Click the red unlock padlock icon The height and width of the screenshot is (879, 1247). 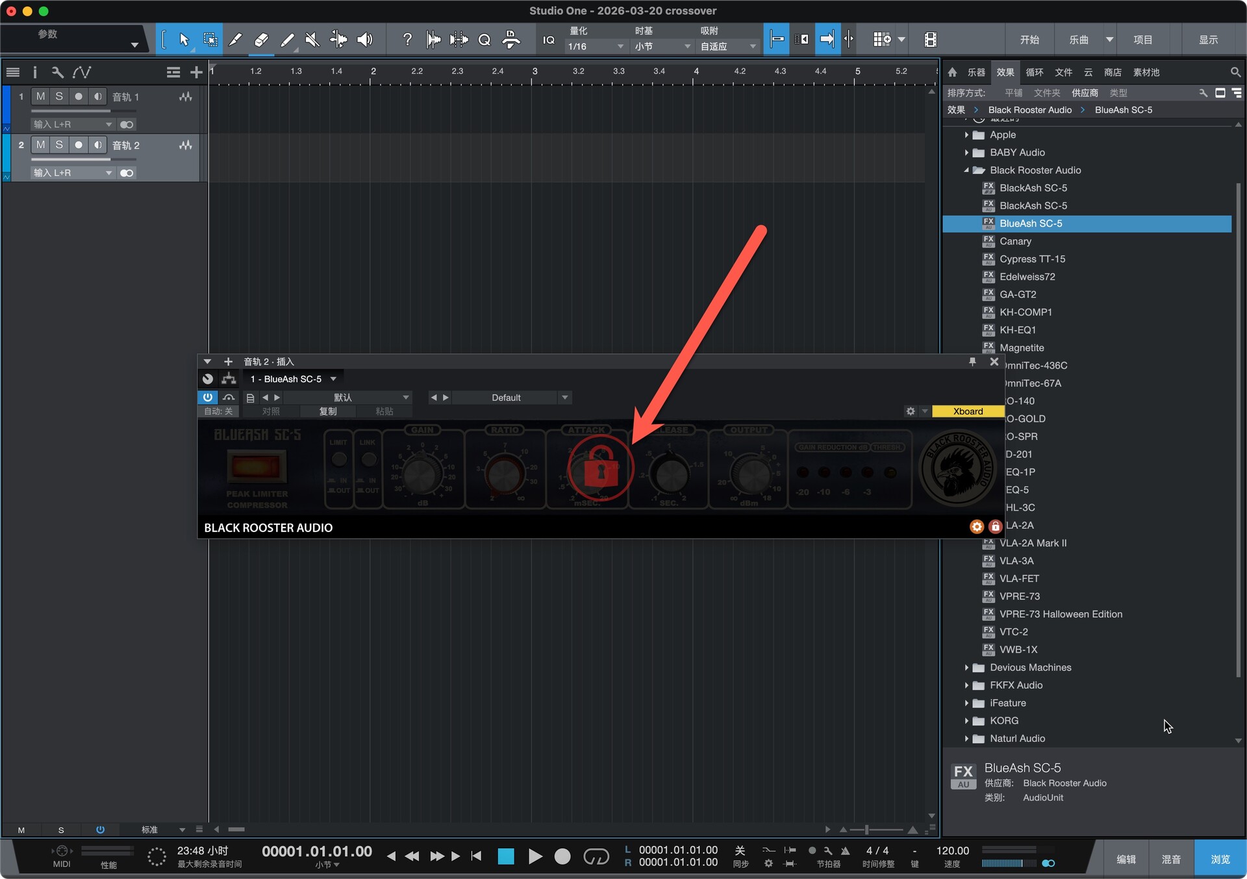[599, 468]
